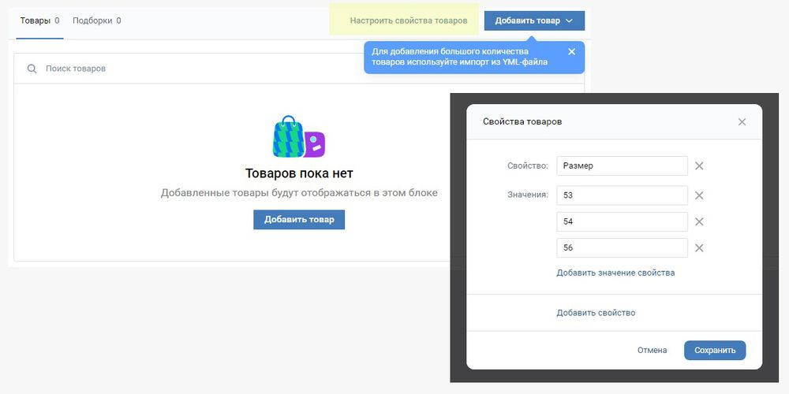
Task: Open the Подборки tab
Action: 96,21
